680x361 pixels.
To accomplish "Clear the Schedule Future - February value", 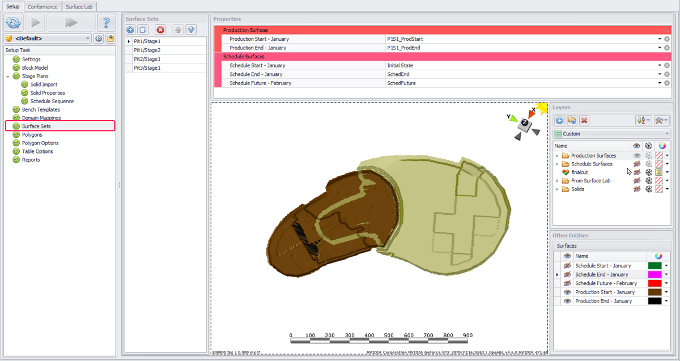I will 667,83.
